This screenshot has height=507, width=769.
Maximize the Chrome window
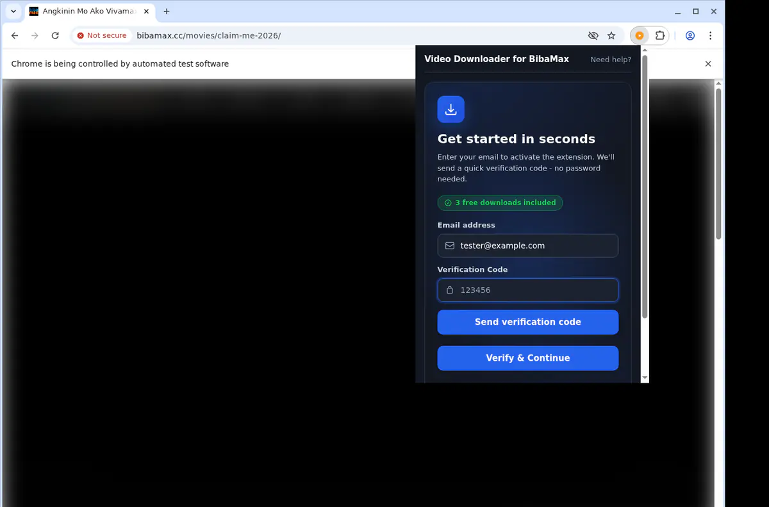pyautogui.click(x=696, y=12)
